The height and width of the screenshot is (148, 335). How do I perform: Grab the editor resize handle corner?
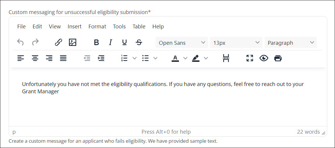tap(324, 133)
